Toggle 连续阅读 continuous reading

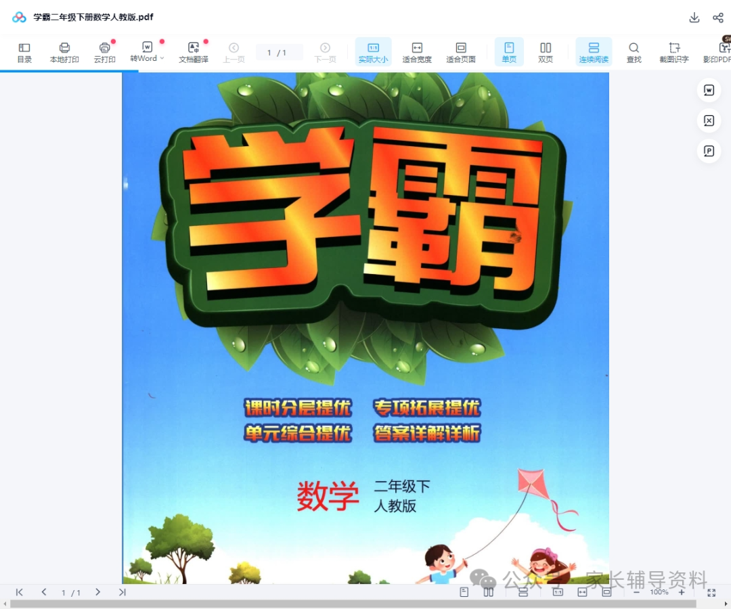click(x=594, y=53)
